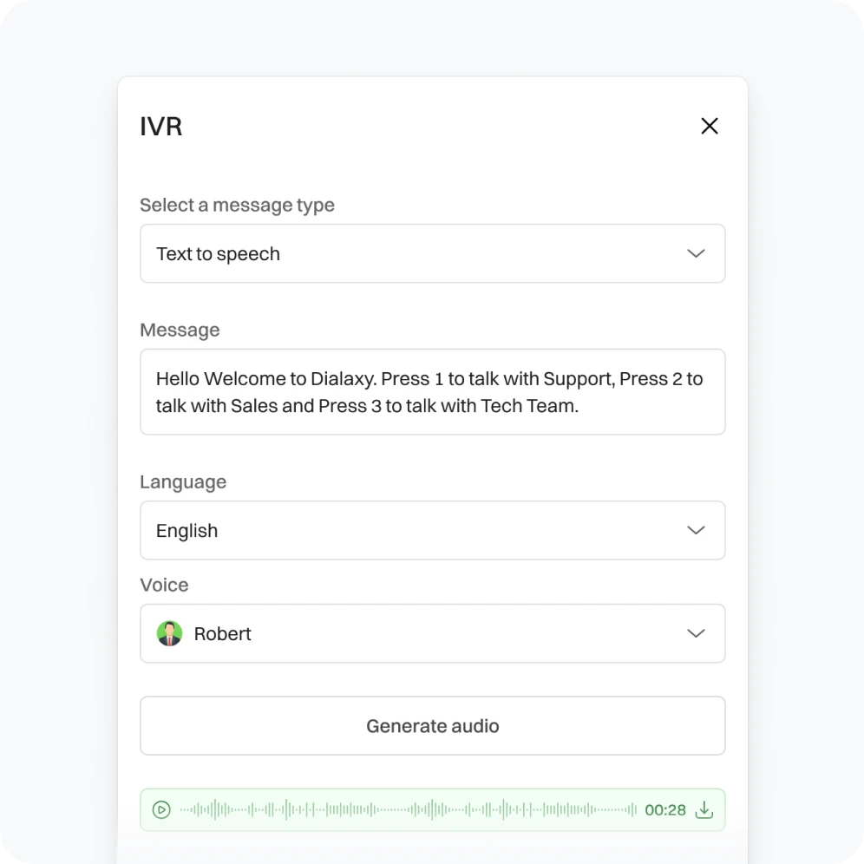Click the 'Language' field label
Viewport: 864px width, 864px height.
coord(183,482)
